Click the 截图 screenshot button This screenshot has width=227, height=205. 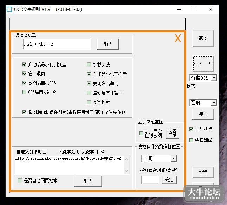point(203,39)
